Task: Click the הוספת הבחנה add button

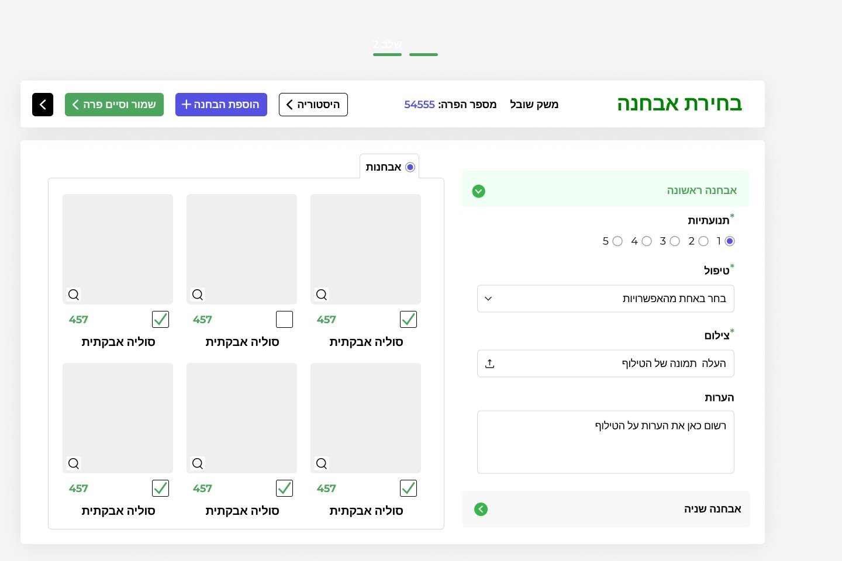Action: click(x=221, y=105)
